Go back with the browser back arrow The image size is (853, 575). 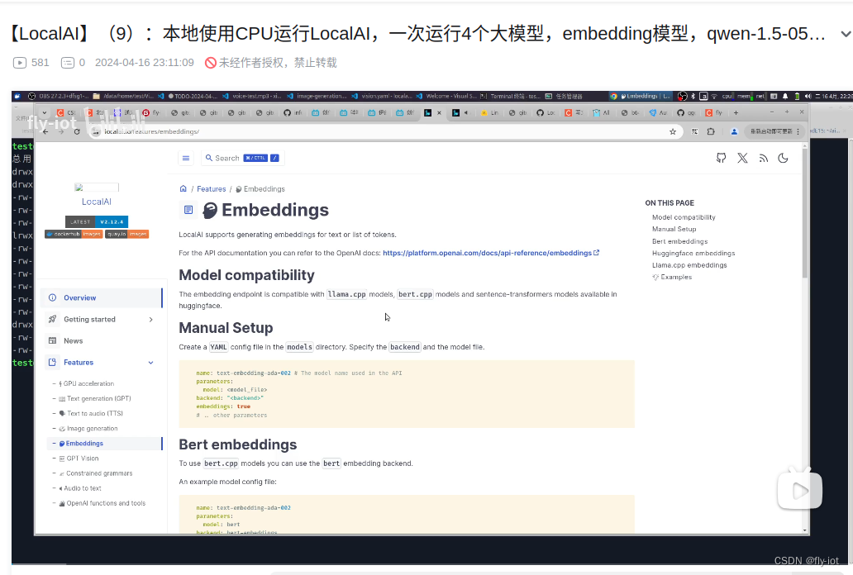pyautogui.click(x=45, y=131)
